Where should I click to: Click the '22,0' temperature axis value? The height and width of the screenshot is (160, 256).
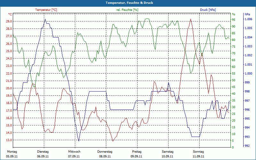pyautogui.click(x=9, y=74)
